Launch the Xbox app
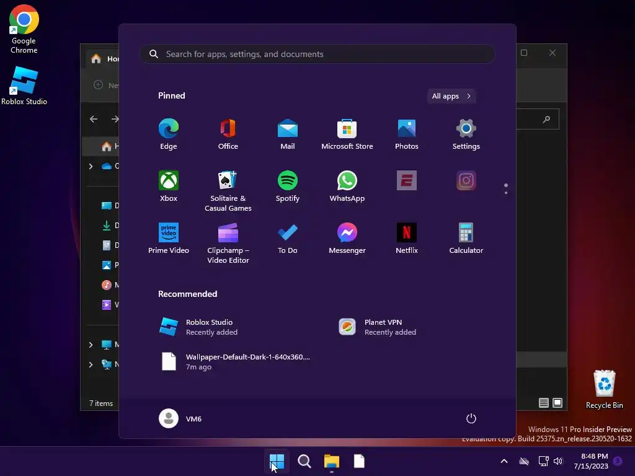635x476 pixels. [169, 187]
